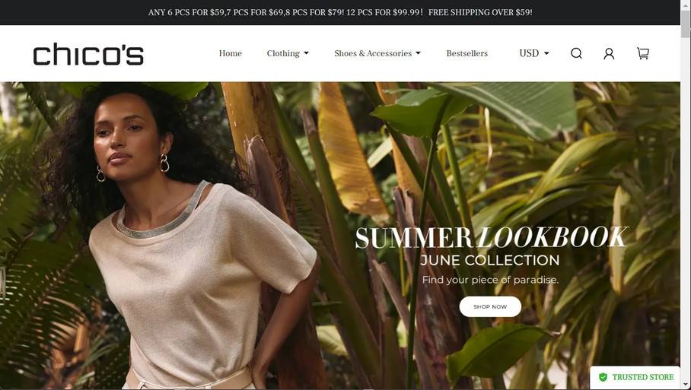Open the search magnifier icon
691x390 pixels.
pyautogui.click(x=576, y=53)
